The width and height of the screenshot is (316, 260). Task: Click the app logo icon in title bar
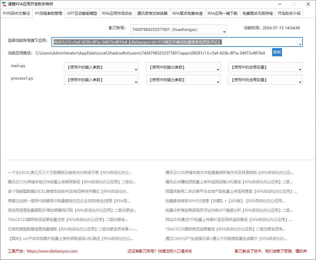tap(4, 4)
